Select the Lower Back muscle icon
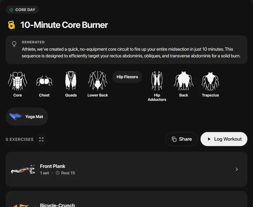This screenshot has height=207, width=253. coord(98,81)
